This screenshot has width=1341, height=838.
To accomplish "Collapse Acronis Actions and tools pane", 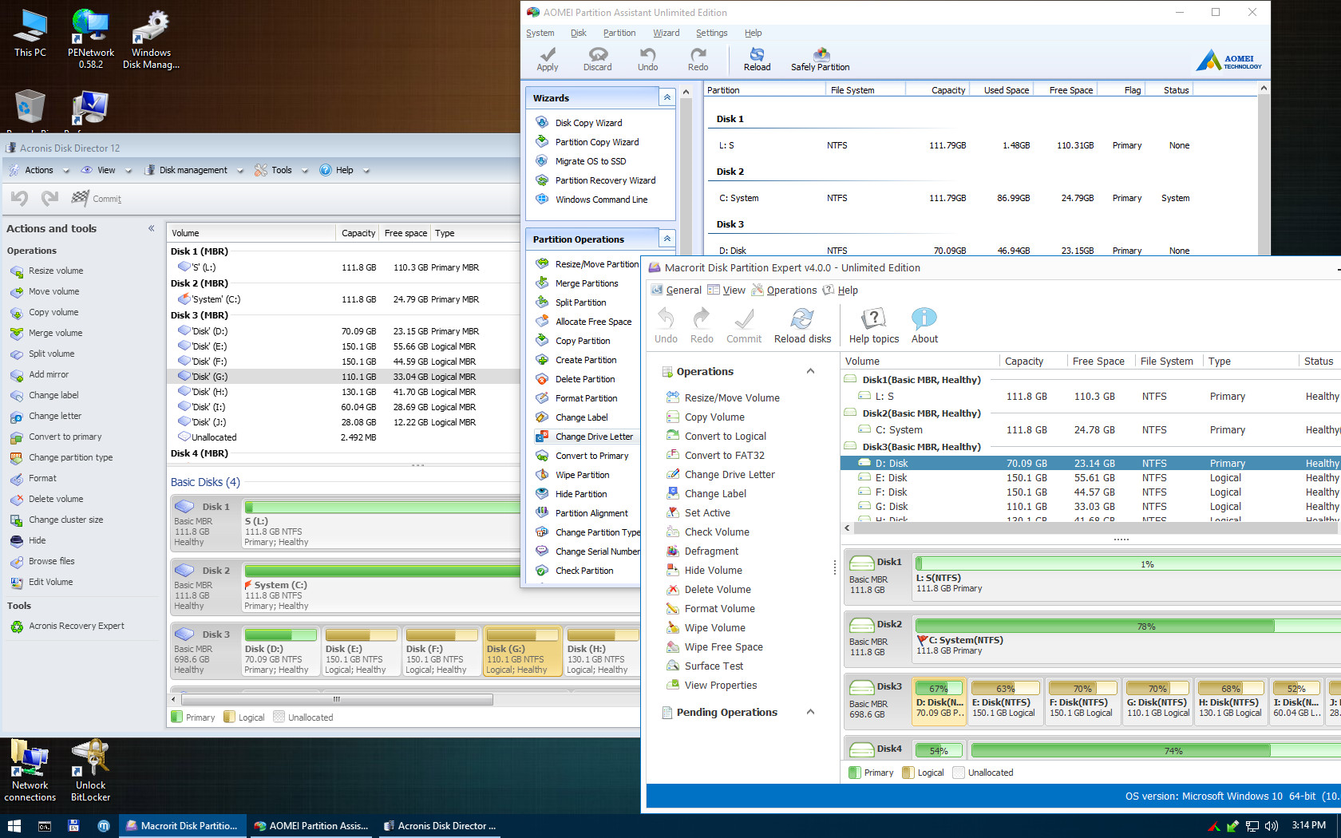I will click(x=151, y=228).
